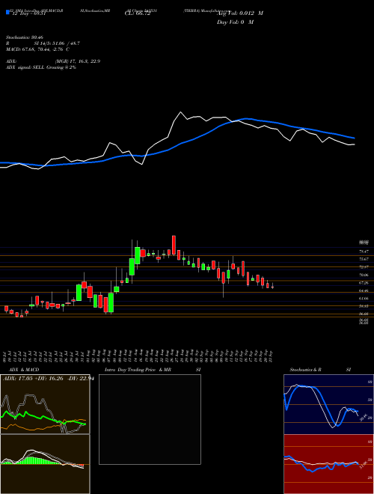Click the 'SI 14/3: 51.06 / 48.7' reading

pyautogui.click(x=57, y=43)
